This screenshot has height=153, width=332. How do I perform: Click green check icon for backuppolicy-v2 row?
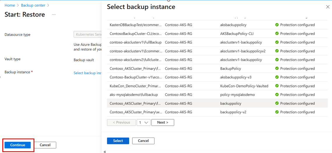[x=277, y=112]
